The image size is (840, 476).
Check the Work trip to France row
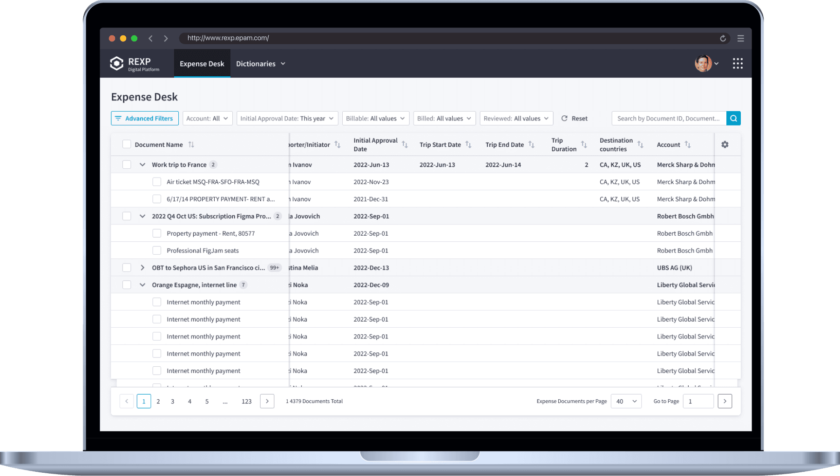point(127,165)
